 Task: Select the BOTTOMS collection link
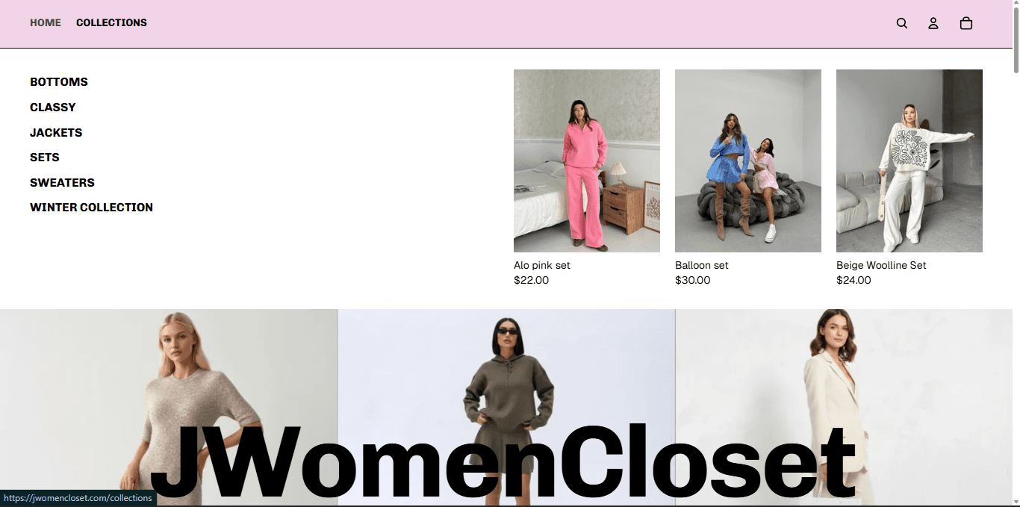point(59,82)
